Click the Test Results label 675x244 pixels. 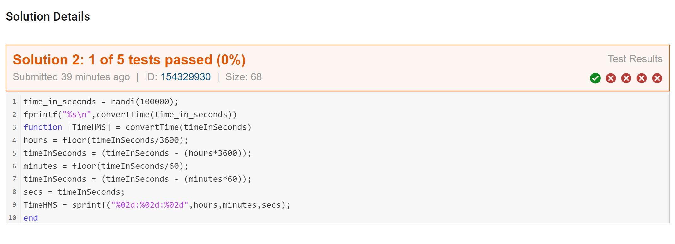[x=635, y=59]
